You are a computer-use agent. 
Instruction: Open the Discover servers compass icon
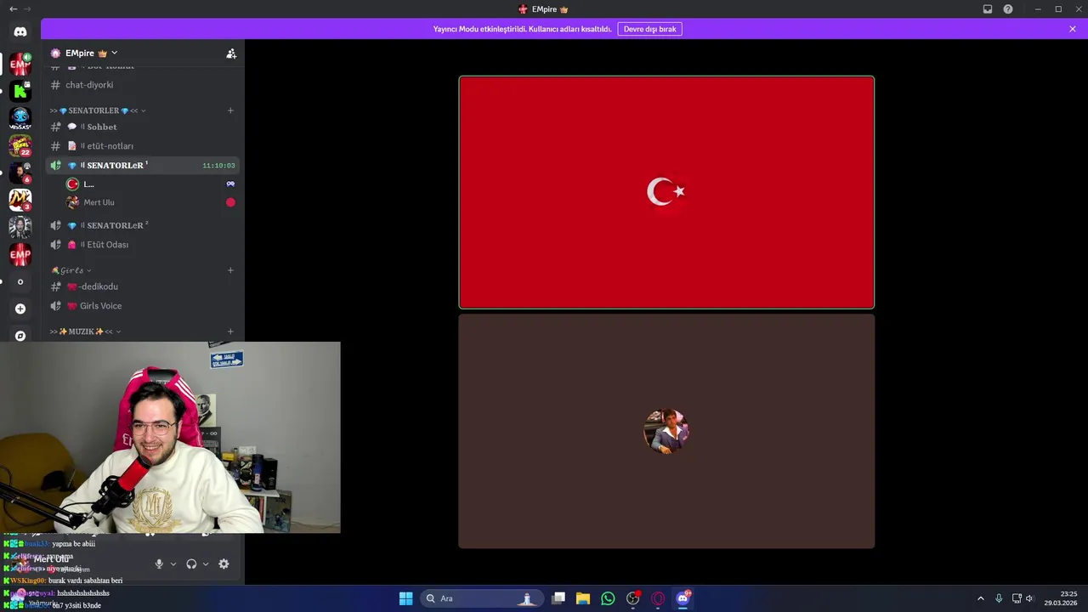tap(20, 336)
